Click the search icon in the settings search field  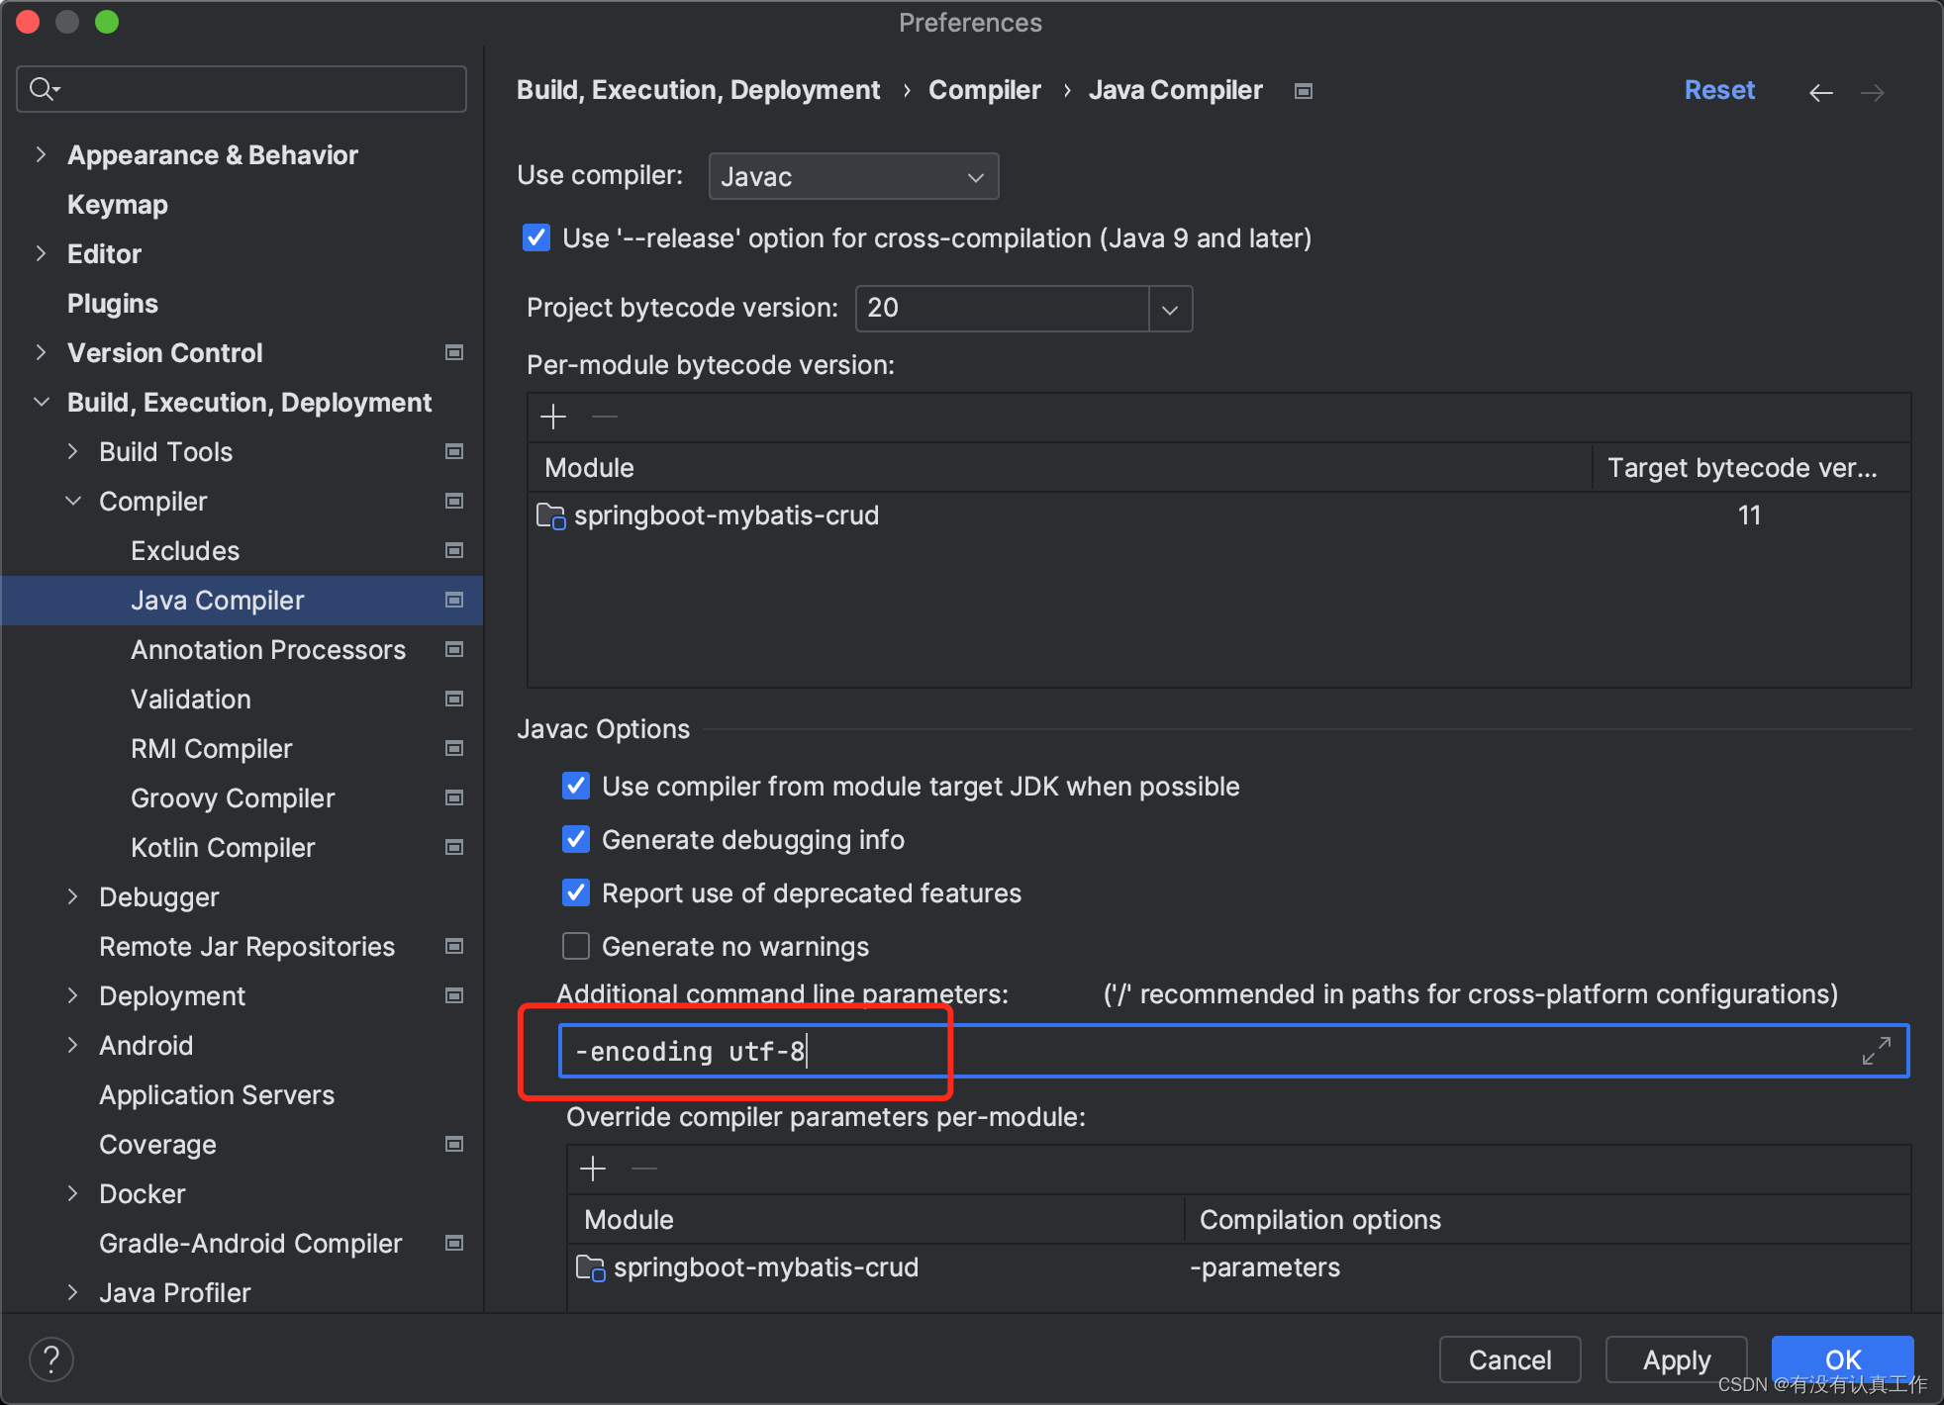coord(44,88)
